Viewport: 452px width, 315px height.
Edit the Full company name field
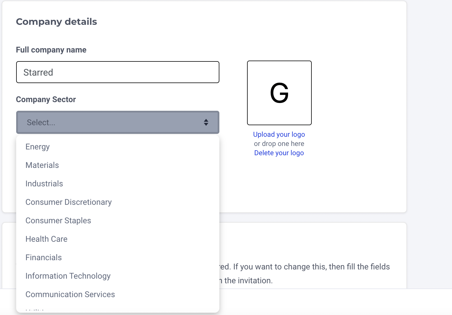[118, 72]
